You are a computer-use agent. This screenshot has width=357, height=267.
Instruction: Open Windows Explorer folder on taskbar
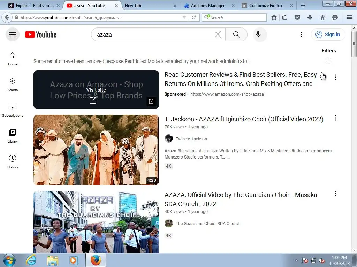click(53, 260)
